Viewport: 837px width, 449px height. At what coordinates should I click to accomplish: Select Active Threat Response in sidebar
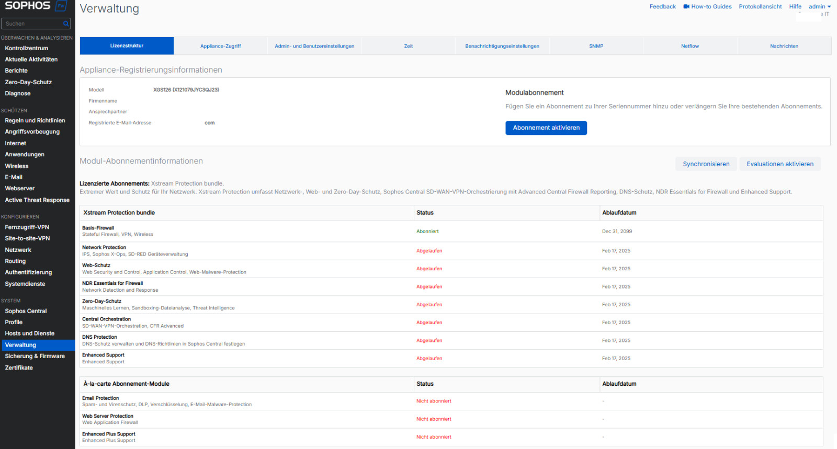37,200
